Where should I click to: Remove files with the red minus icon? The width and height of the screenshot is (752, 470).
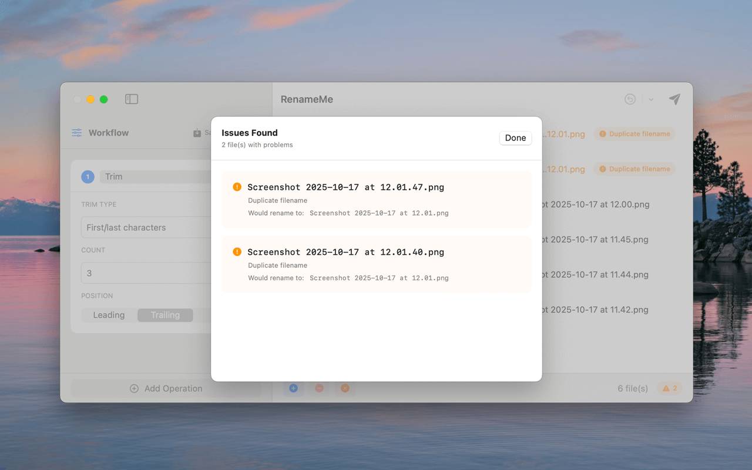(x=319, y=388)
